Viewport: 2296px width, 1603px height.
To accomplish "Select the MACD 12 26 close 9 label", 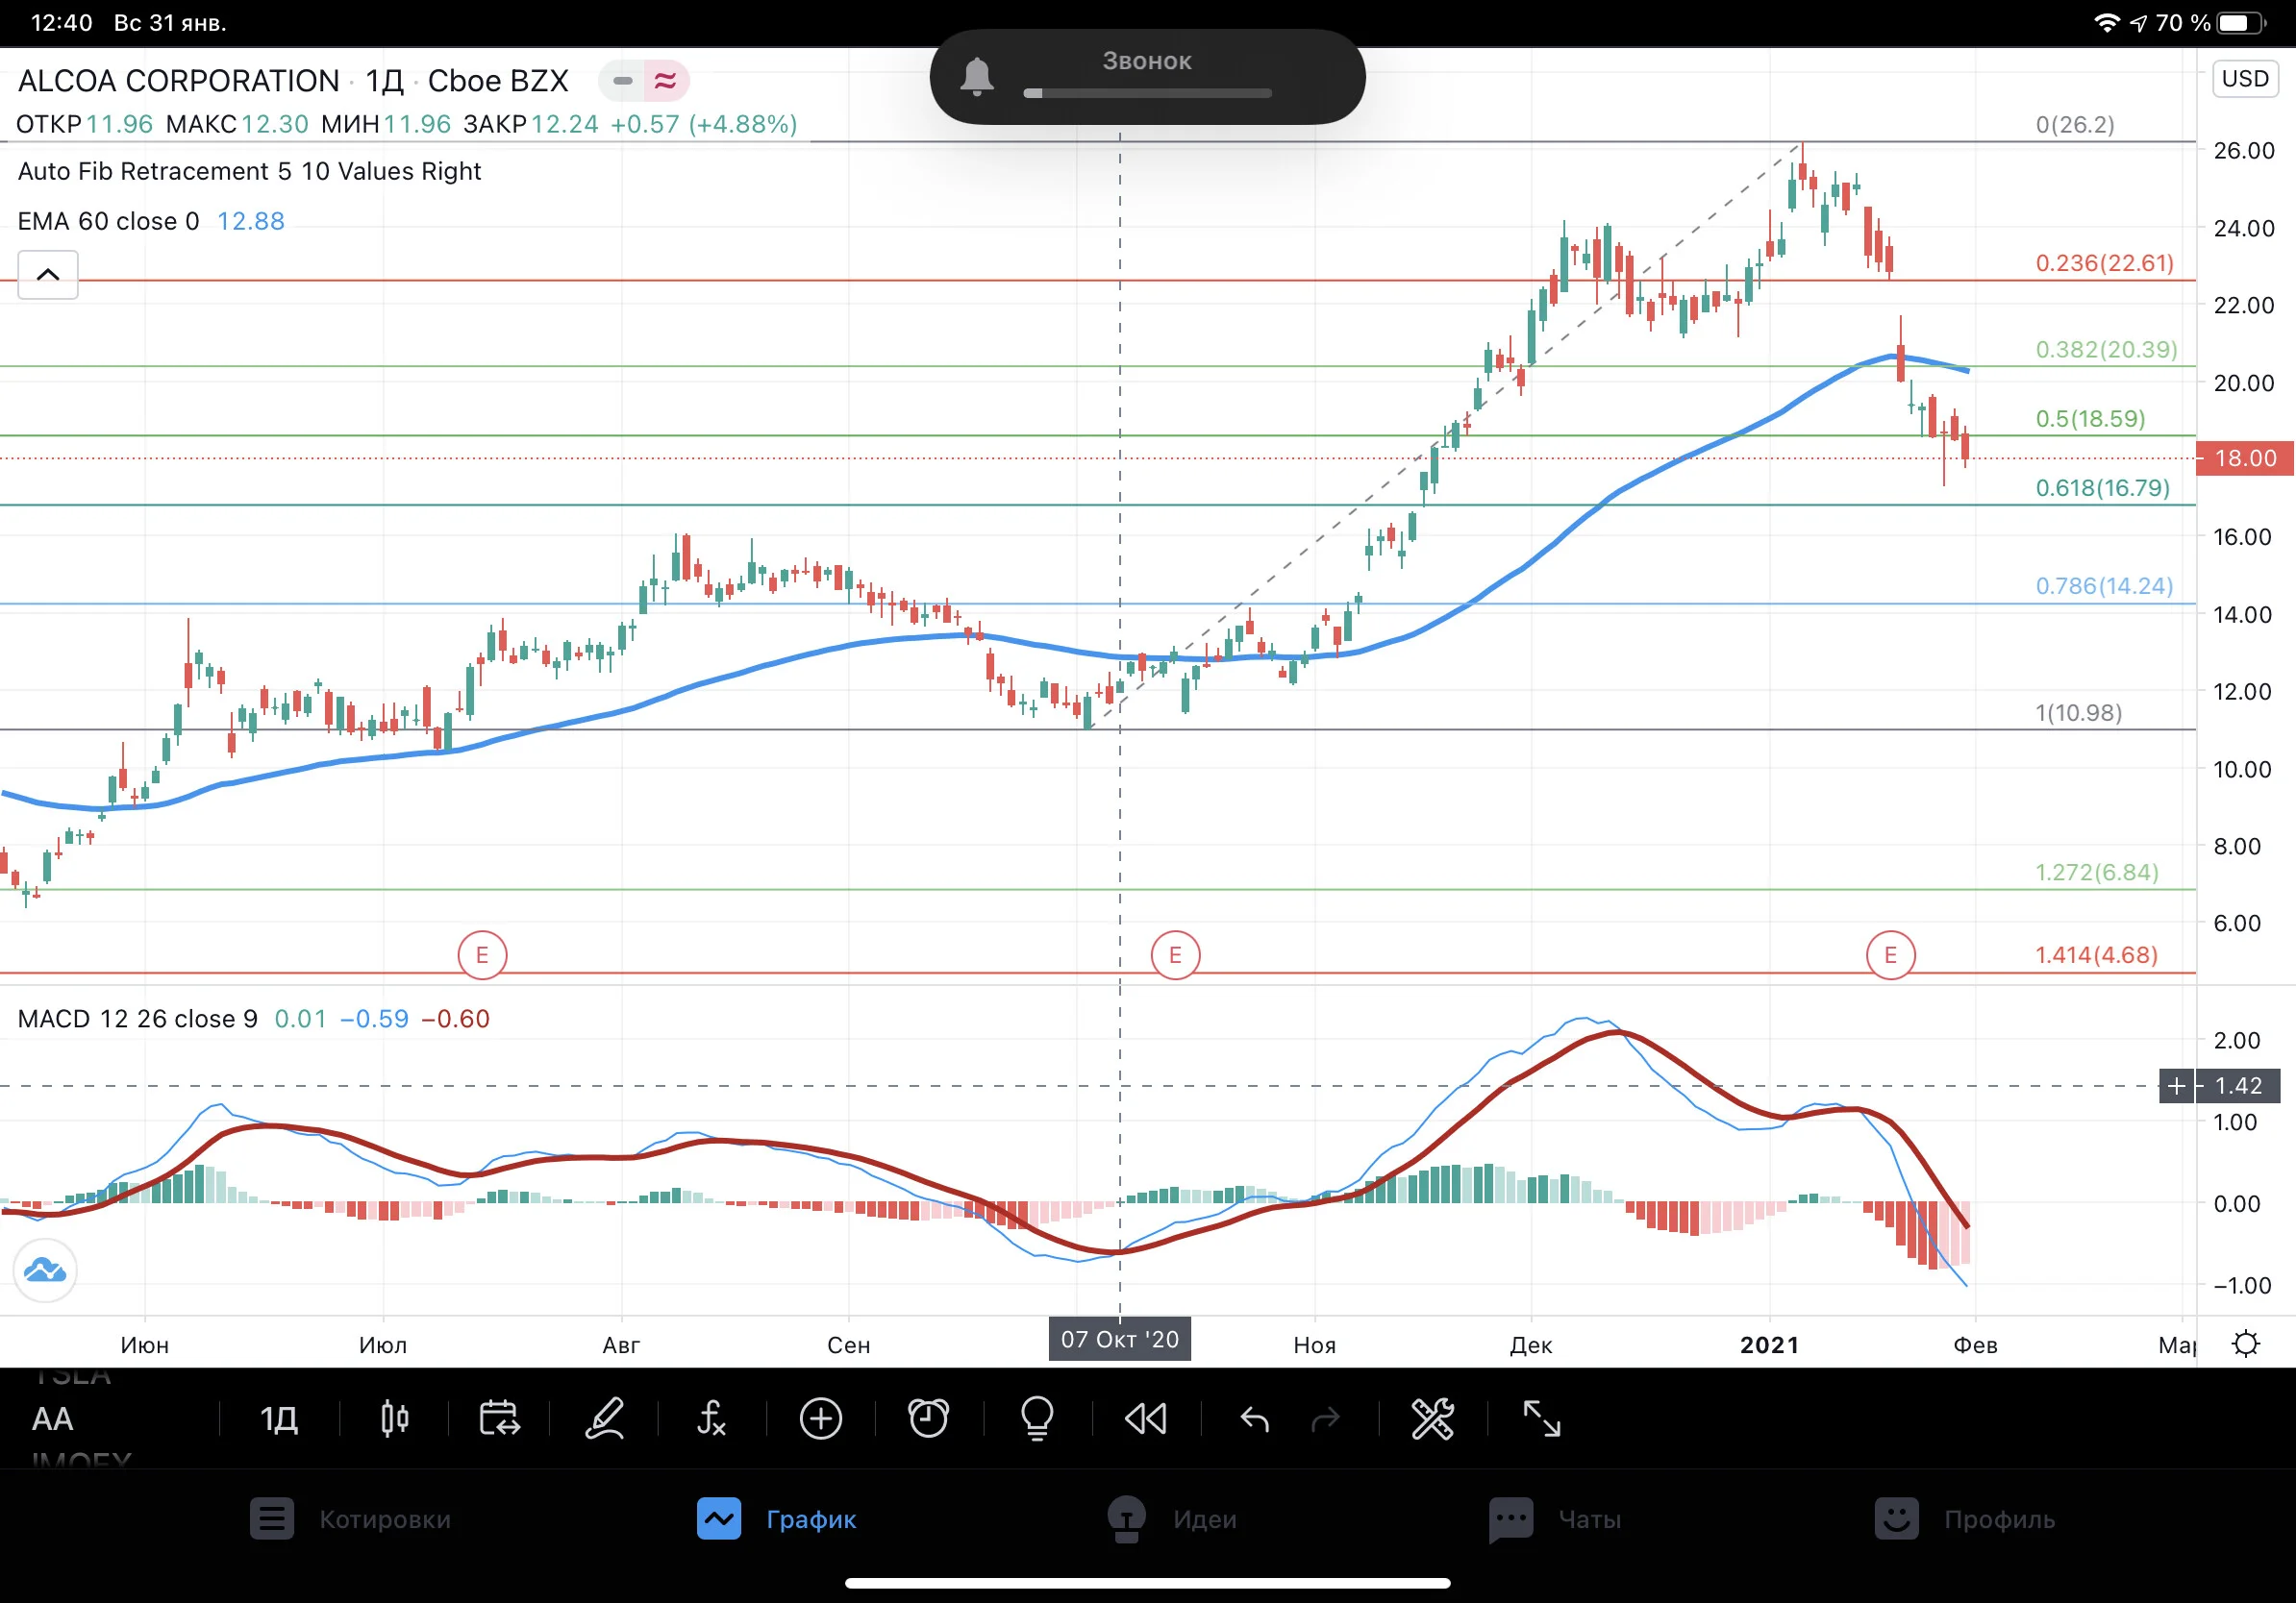I will tap(138, 1019).
